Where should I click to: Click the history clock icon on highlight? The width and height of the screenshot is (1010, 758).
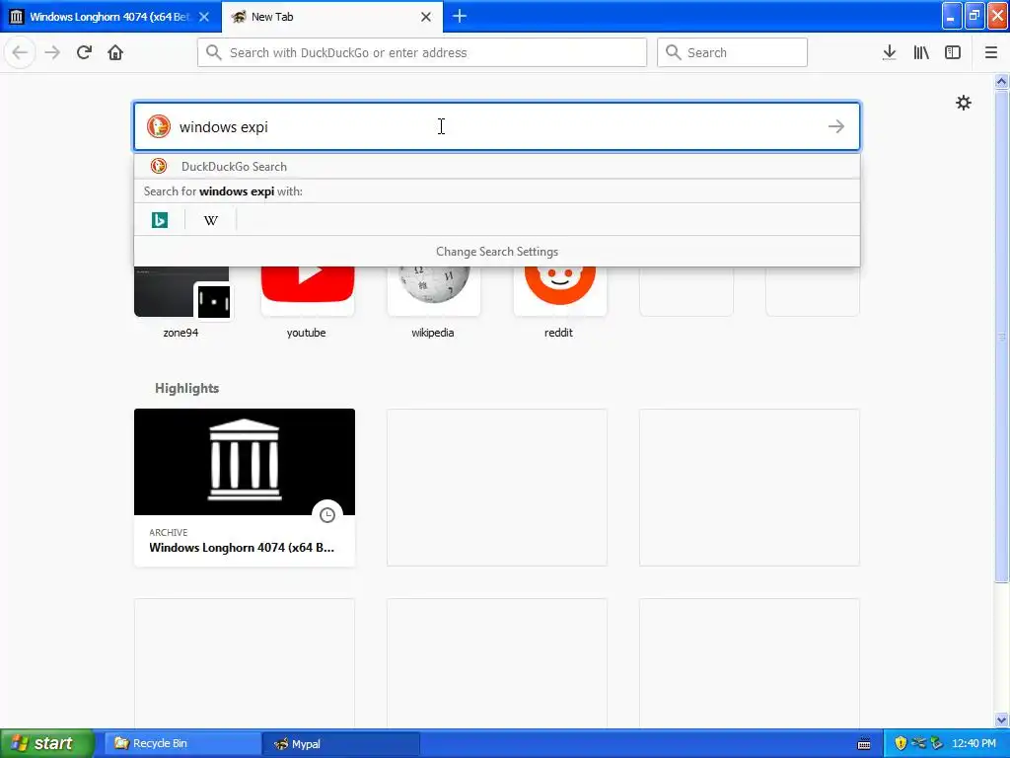(327, 515)
